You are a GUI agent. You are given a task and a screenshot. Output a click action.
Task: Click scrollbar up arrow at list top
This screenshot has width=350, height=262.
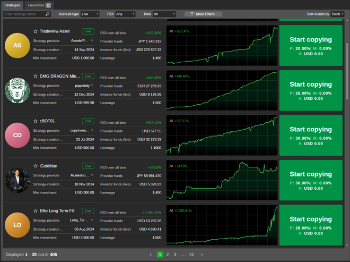[347, 20]
